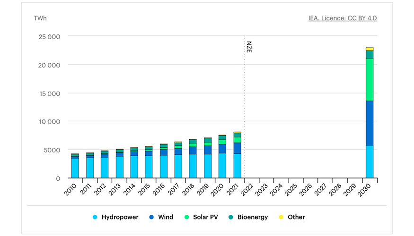Click the 2030 x-axis year label
414x236 pixels.
pyautogui.click(x=368, y=190)
